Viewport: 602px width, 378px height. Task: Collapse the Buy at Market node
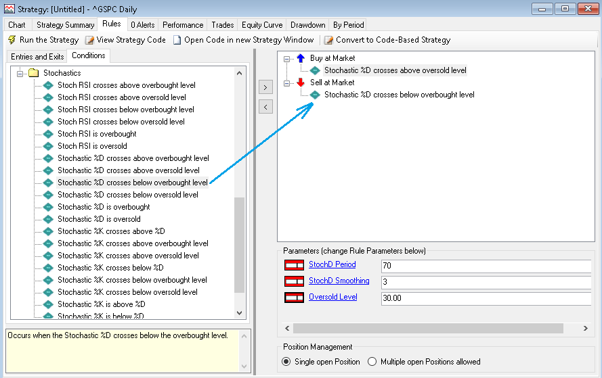click(x=287, y=58)
